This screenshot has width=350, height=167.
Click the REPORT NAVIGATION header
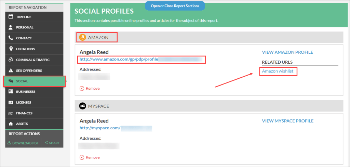[27, 8]
